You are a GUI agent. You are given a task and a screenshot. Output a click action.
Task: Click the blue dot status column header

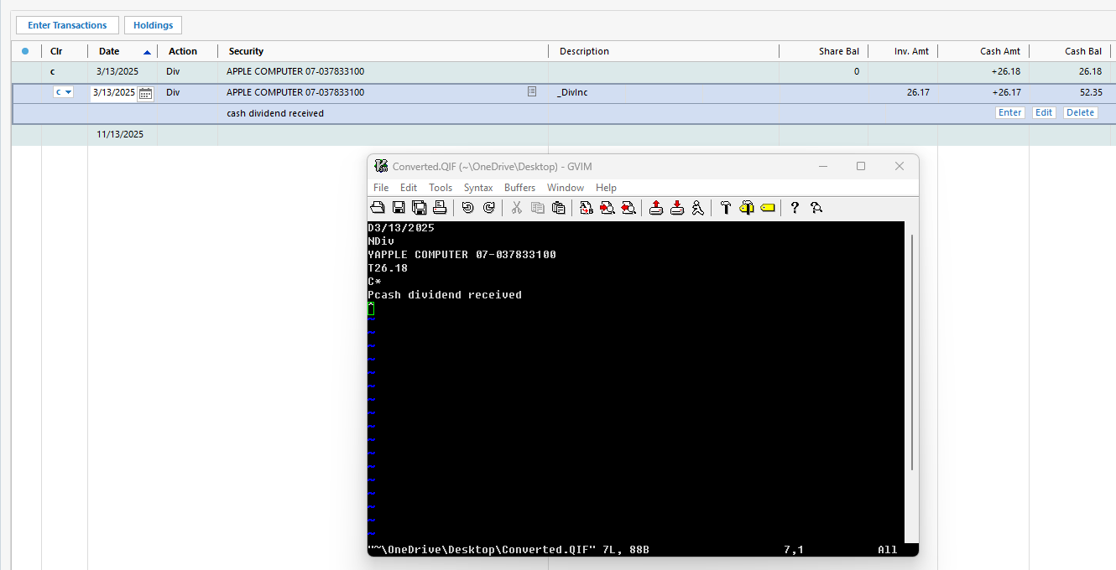(x=25, y=51)
